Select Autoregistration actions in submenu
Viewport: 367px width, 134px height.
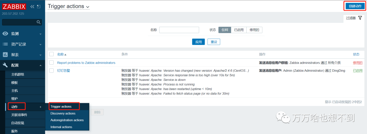click(67, 120)
